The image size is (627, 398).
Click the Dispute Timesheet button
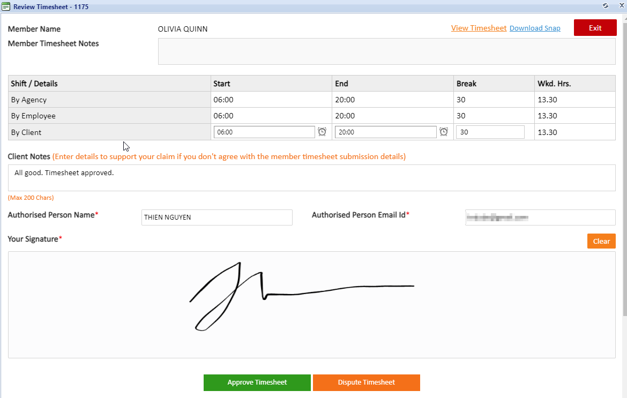coord(367,382)
